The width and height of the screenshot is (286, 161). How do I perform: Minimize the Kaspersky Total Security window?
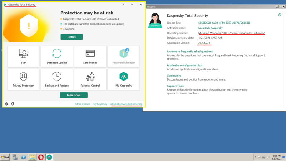tap(132, 5)
